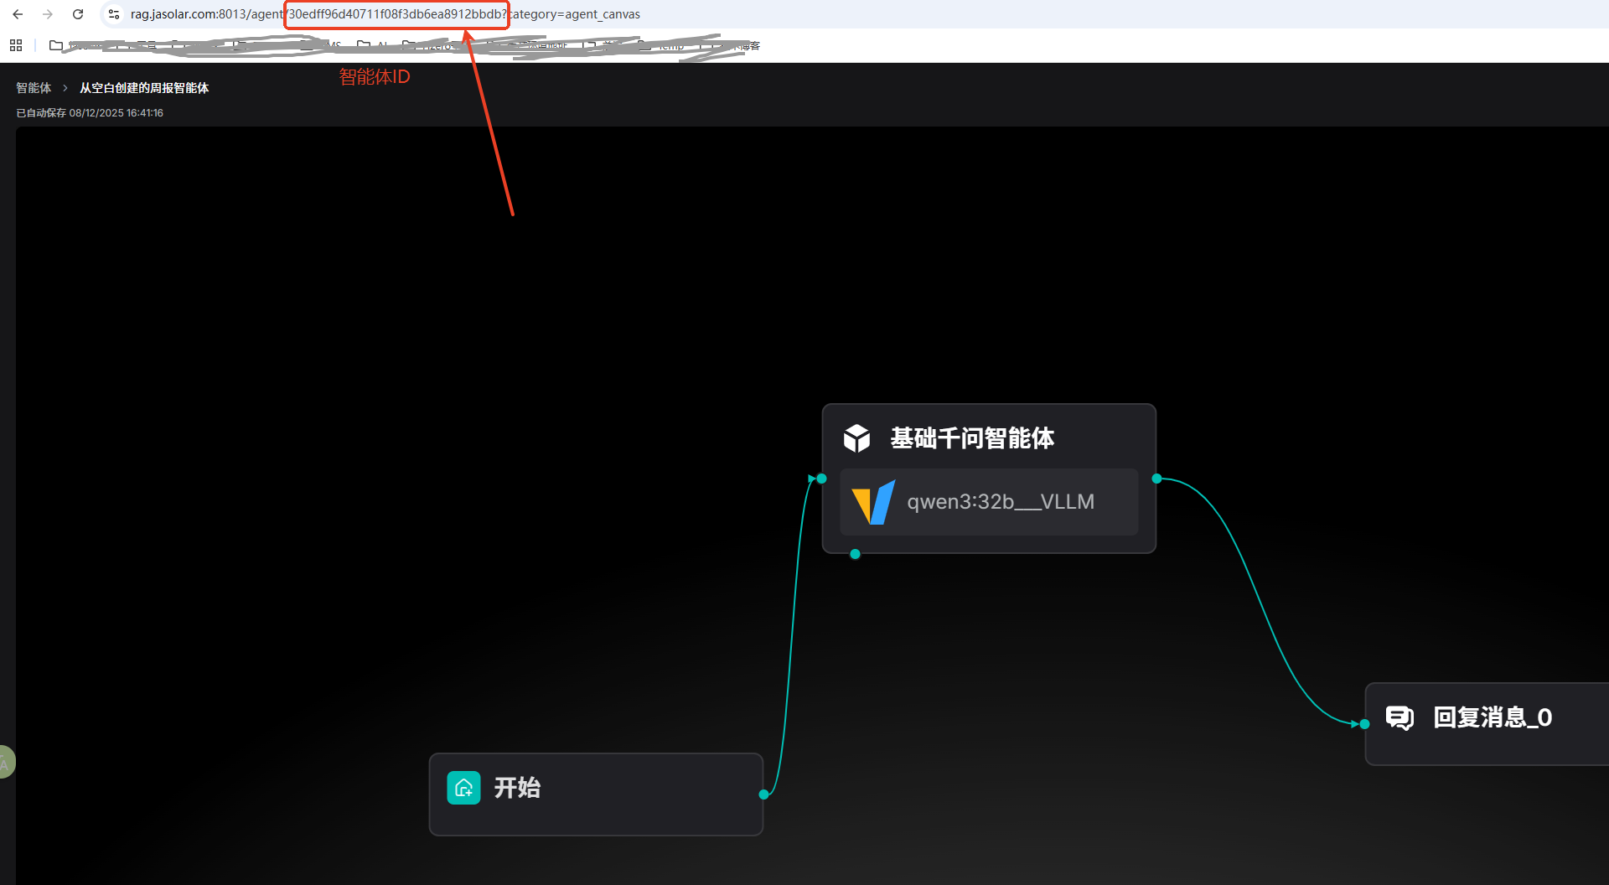Click the browser forward arrow
This screenshot has width=1609, height=885.
48,14
